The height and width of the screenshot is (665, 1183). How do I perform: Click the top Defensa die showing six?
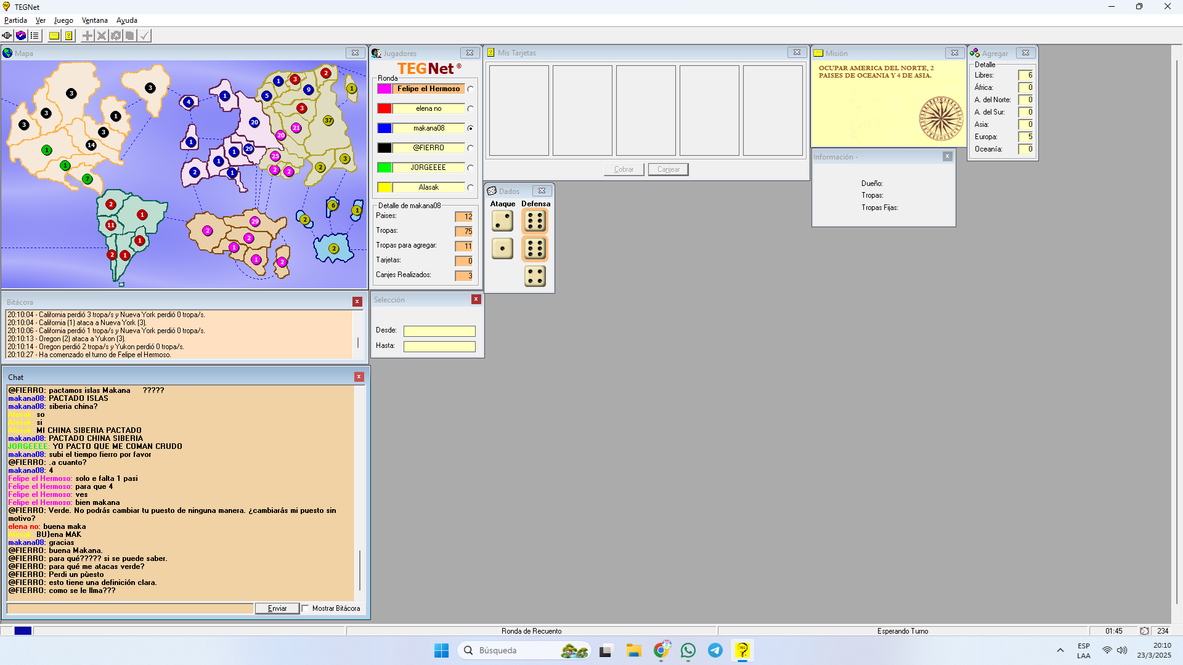535,220
